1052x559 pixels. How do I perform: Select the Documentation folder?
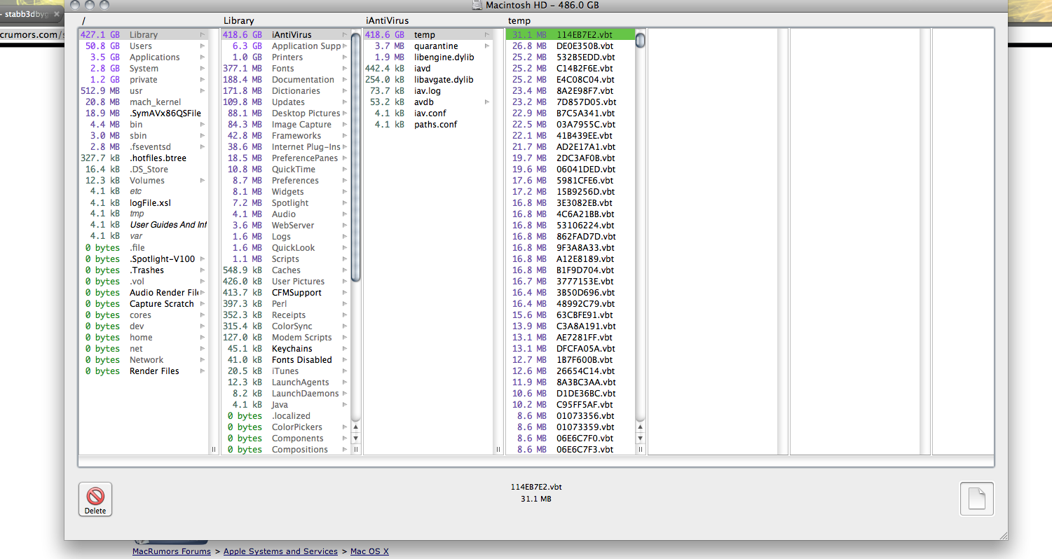tap(286, 79)
